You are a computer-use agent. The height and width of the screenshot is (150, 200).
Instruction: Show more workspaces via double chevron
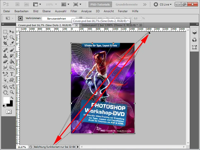(145, 4)
